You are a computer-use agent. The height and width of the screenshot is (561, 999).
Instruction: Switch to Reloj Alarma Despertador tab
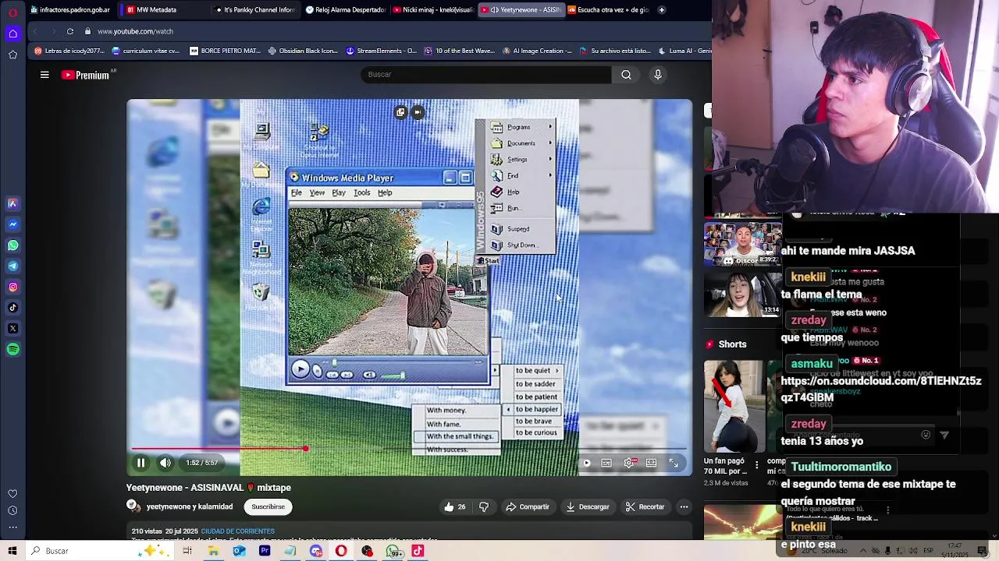[x=346, y=10]
